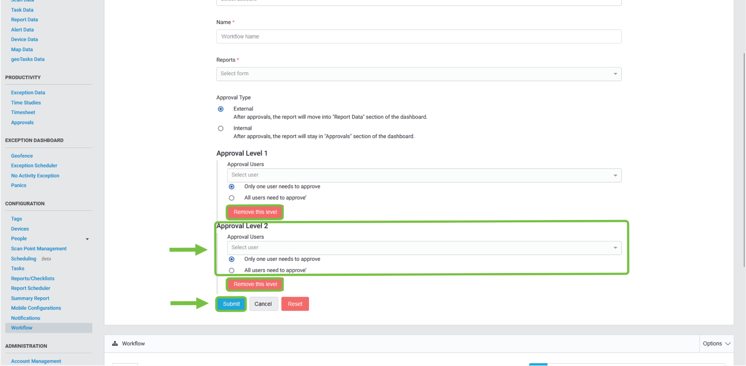Type in the Workflow Name field
Image resolution: width=746 pixels, height=366 pixels.
418,37
